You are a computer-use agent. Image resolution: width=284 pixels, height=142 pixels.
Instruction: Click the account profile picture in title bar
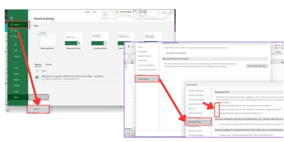click(135, 12)
